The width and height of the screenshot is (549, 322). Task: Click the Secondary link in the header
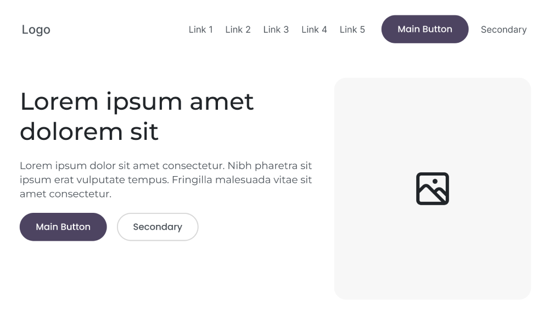point(503,30)
